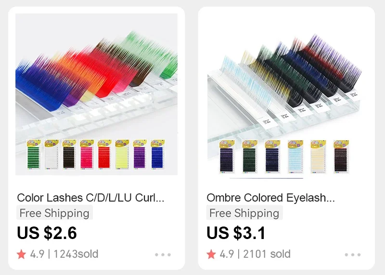Screen dimensions: 385x275
Task: Click the US $2.6 price
Action: [x=47, y=233]
